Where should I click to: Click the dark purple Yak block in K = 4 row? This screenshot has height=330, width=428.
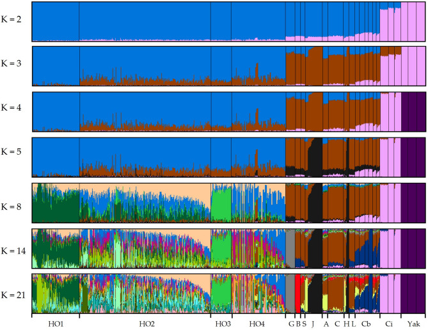pyautogui.click(x=413, y=112)
